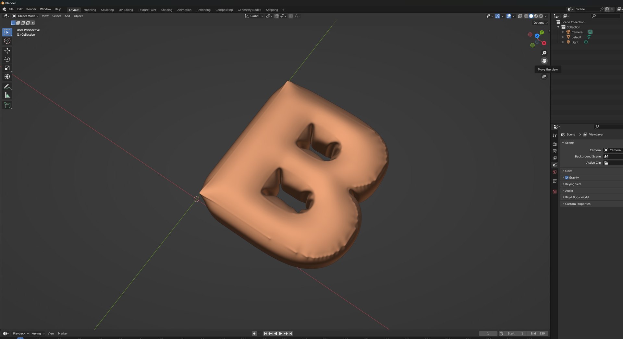Expand the Keying Sets panel
The width and height of the screenshot is (623, 339).
591,184
